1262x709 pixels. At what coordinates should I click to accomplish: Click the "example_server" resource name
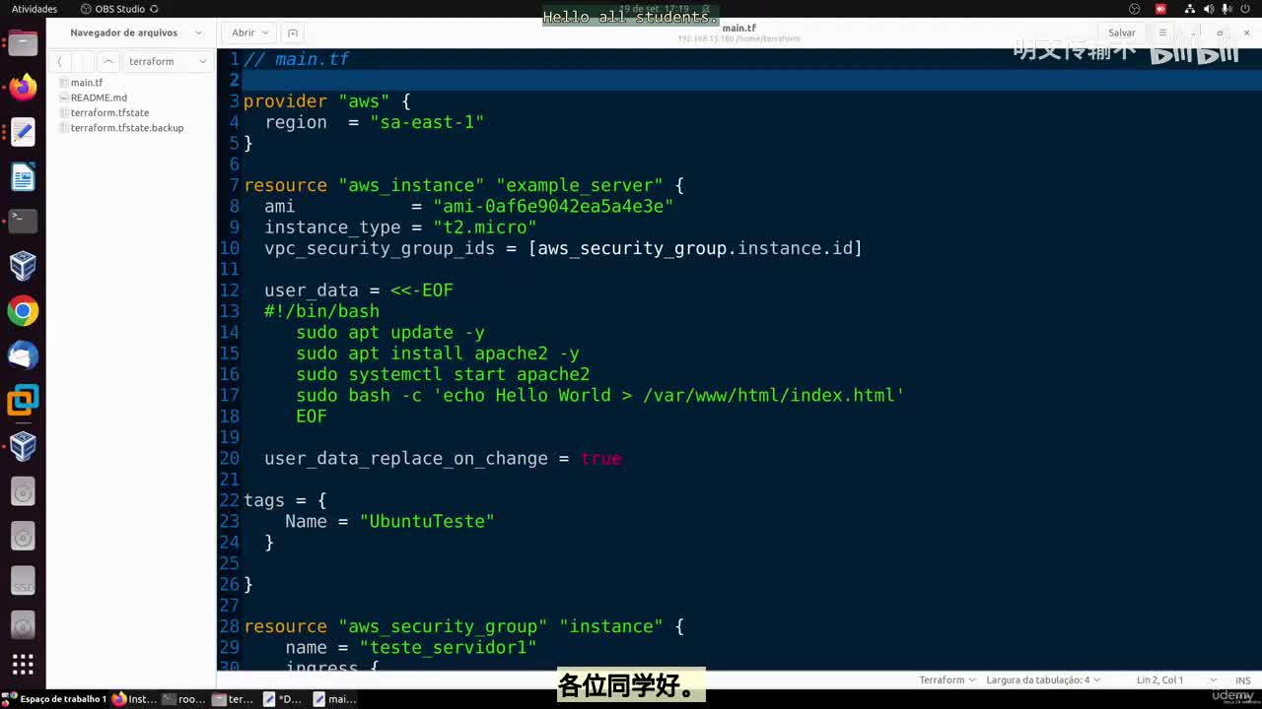click(x=580, y=185)
